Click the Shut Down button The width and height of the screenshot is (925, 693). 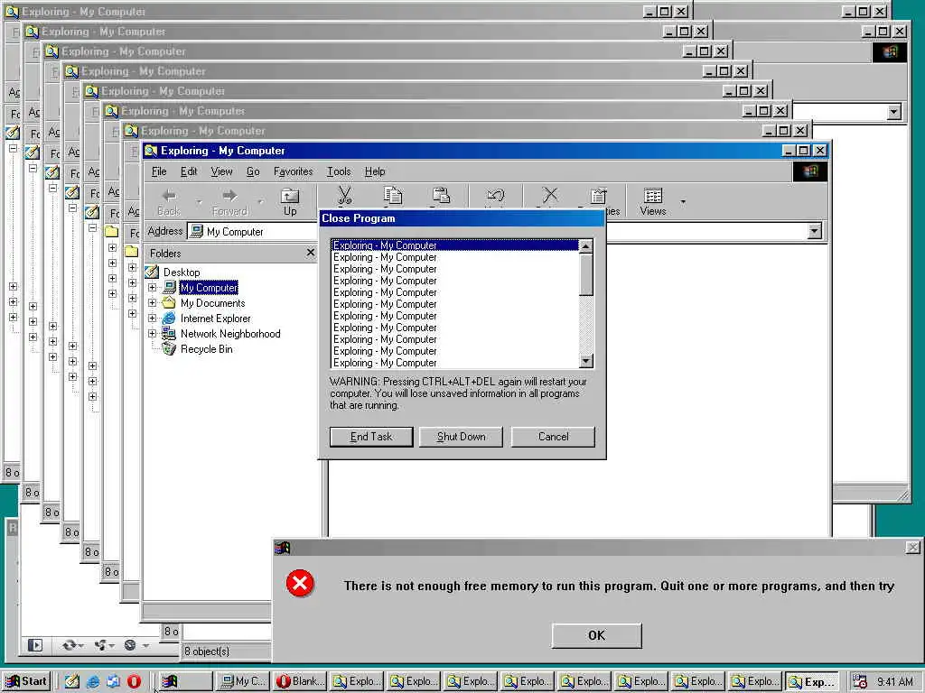(x=462, y=437)
